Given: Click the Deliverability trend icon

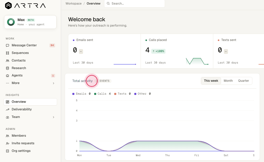Looking at the screenshot, I should (7, 109).
